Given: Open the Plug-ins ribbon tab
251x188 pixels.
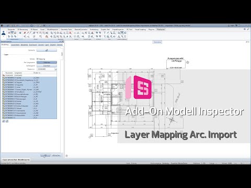Looking at the screenshot, I should [x=151, y=29].
